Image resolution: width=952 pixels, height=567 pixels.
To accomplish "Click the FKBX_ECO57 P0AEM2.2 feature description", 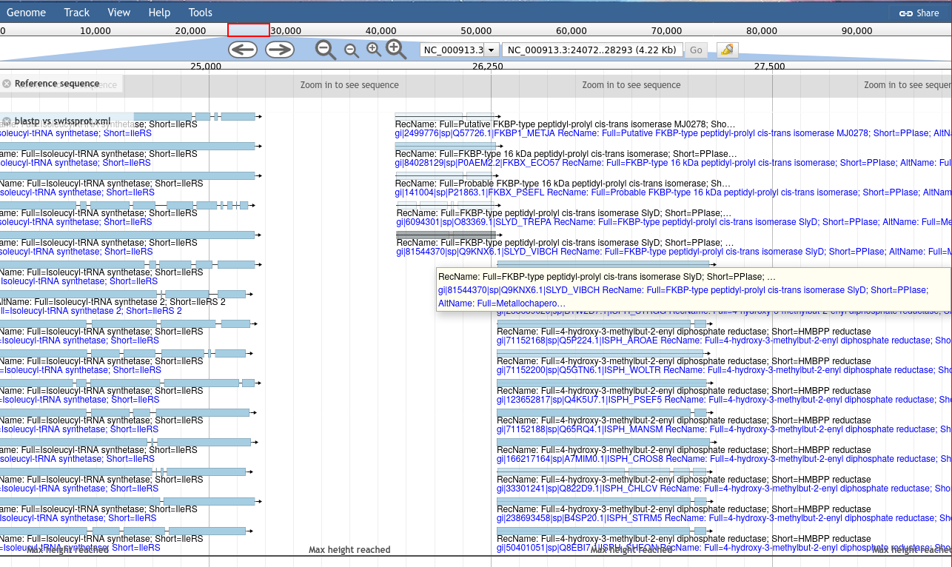I will coord(673,163).
